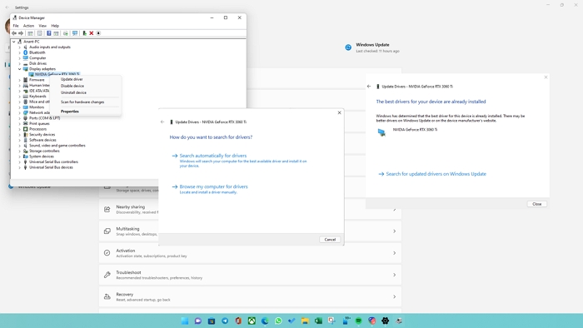Collapse the Display adapters node
Image resolution: width=583 pixels, height=328 pixels.
(x=20, y=69)
